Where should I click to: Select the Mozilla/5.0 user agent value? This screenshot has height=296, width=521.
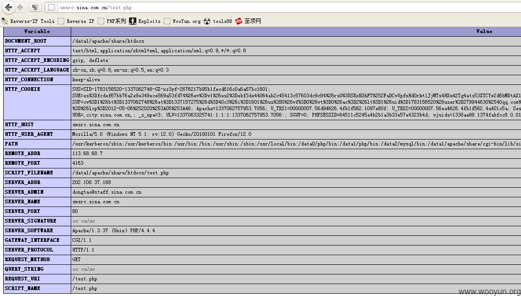(162, 134)
